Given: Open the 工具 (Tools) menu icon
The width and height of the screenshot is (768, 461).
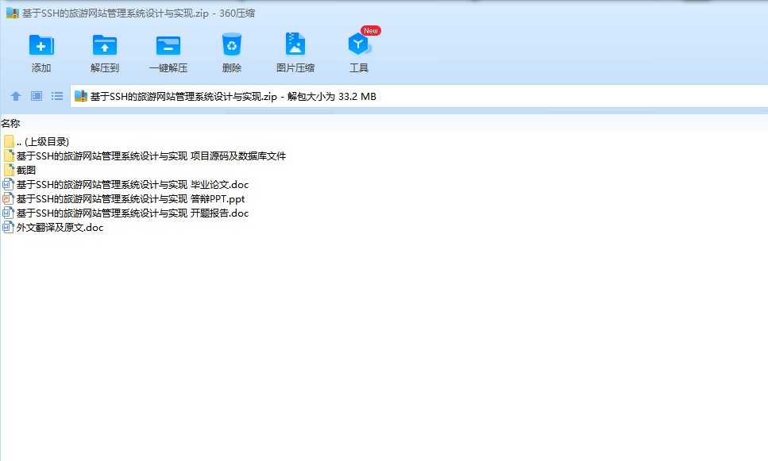Looking at the screenshot, I should pos(359,44).
